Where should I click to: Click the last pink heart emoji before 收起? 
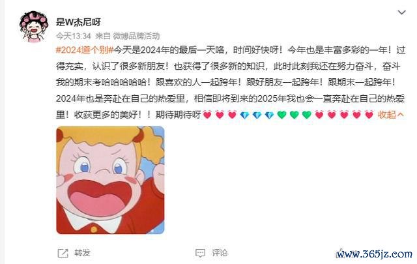[x=369, y=115]
